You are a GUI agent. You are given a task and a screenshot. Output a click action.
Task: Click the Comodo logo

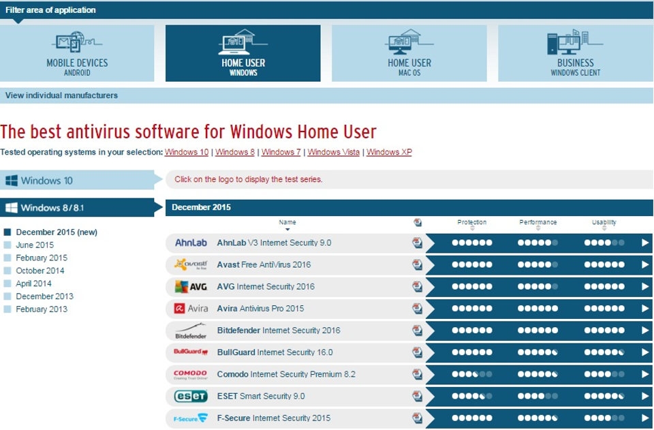coord(190,375)
